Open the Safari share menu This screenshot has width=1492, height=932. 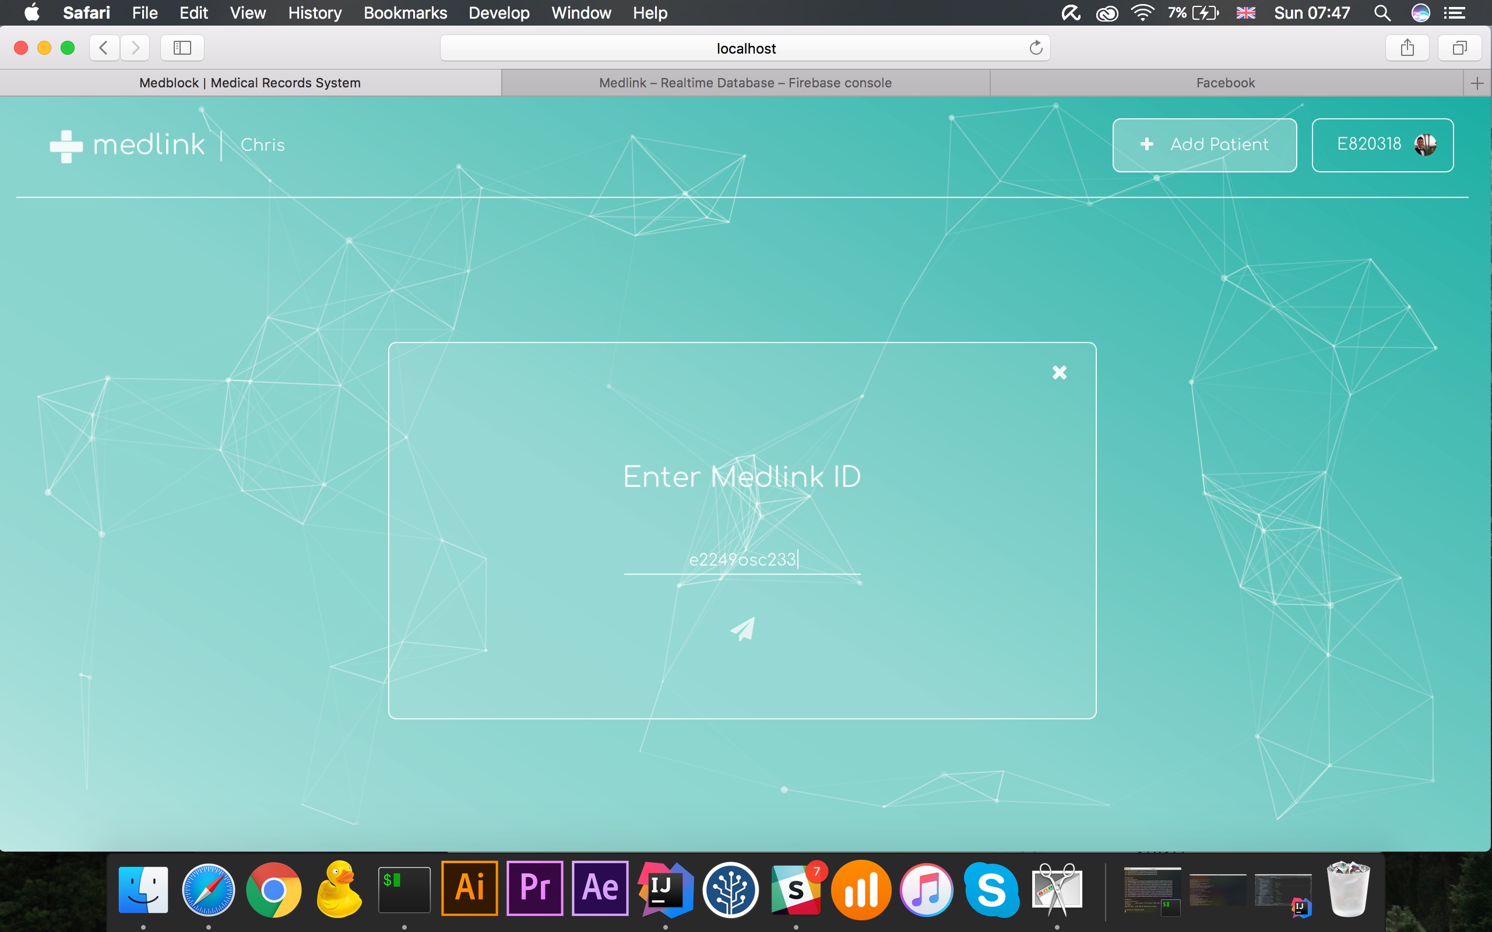(1407, 48)
